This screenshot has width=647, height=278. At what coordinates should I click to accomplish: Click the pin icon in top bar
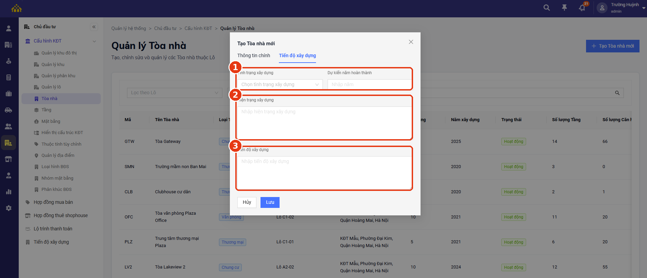click(x=564, y=7)
